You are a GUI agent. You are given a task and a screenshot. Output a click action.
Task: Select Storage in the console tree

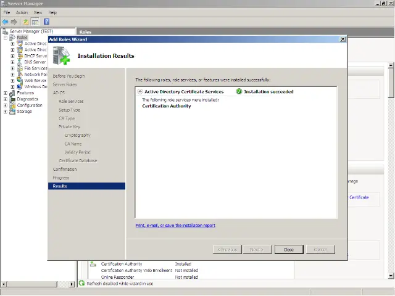pos(25,112)
